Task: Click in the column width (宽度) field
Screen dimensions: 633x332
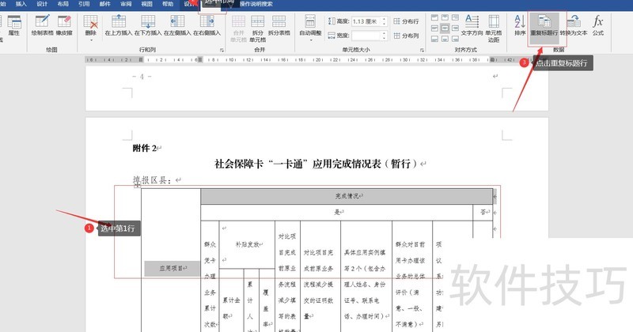Action: pos(366,36)
